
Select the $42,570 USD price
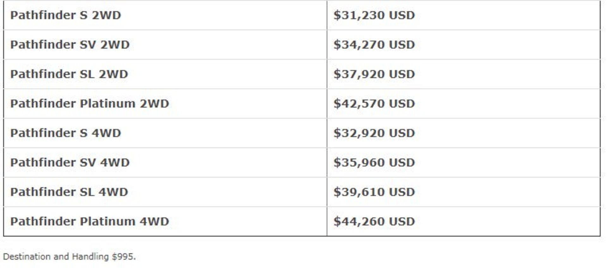(374, 104)
